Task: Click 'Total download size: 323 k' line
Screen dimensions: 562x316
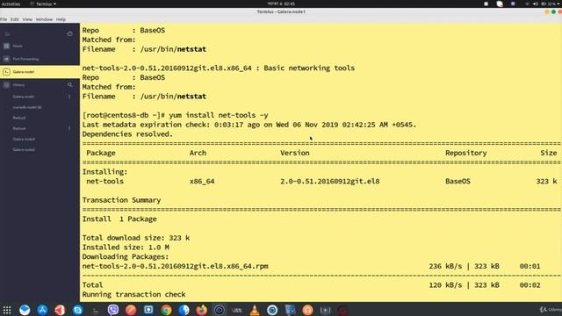Action: [136, 238]
